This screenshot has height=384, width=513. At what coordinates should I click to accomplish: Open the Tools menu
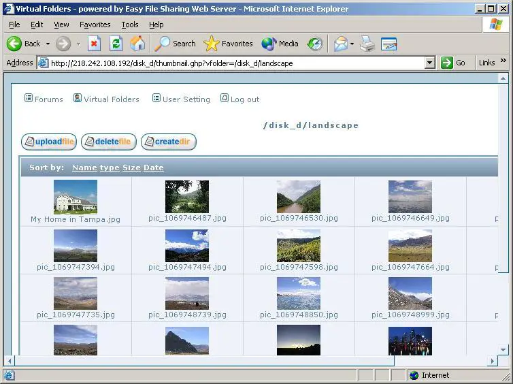[129, 25]
